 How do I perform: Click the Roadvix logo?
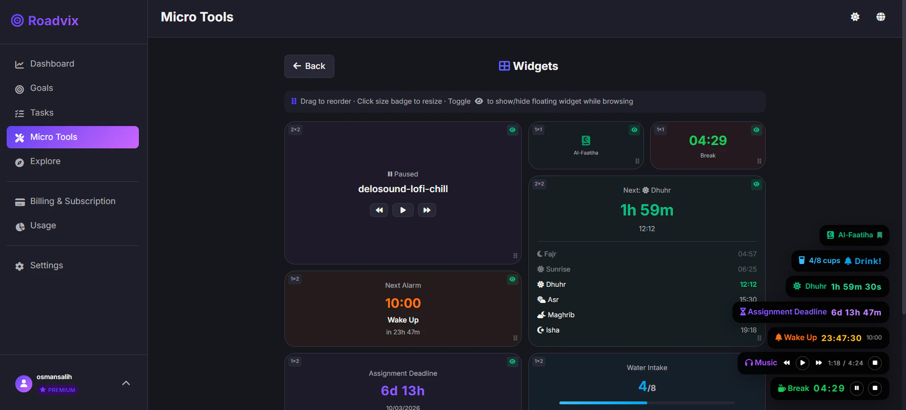point(45,20)
